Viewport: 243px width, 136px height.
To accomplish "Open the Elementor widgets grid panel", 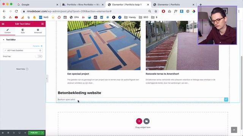I will coord(43,24).
